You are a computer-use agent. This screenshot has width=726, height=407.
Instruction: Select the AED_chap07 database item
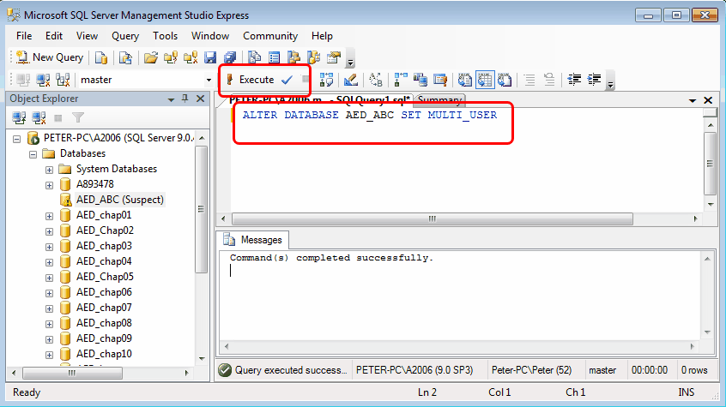(x=104, y=307)
